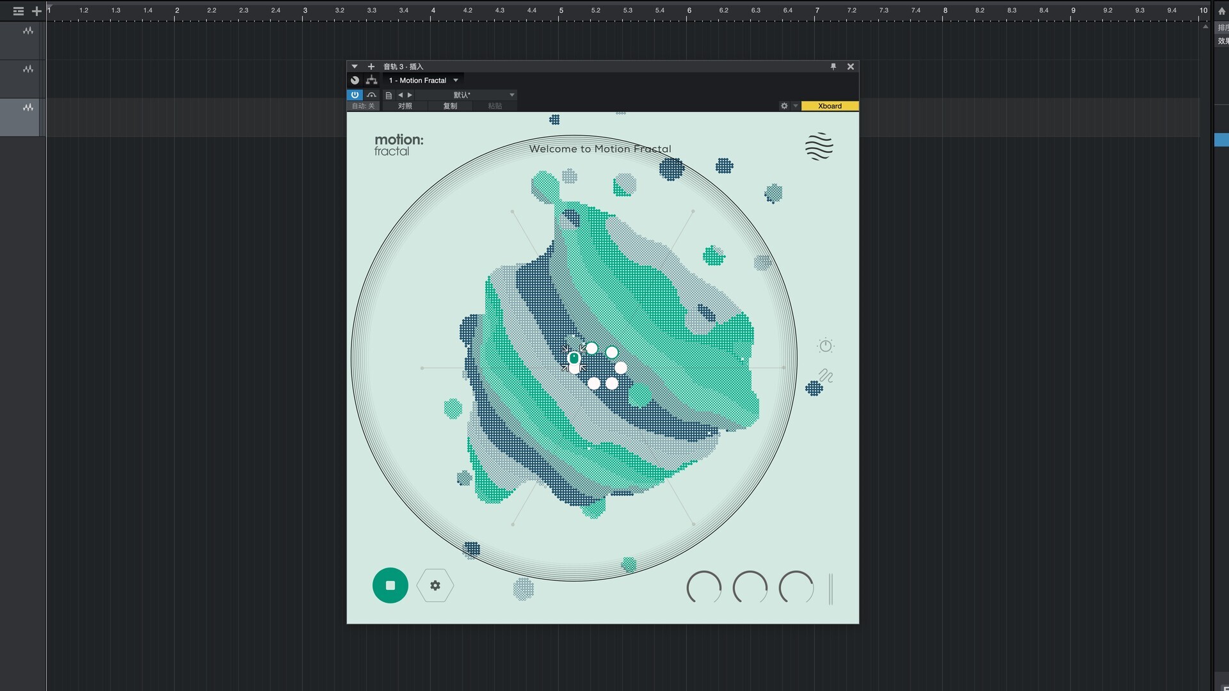Image resolution: width=1229 pixels, height=691 pixels.
Task: Open plugin header gear settings
Action: click(784, 106)
